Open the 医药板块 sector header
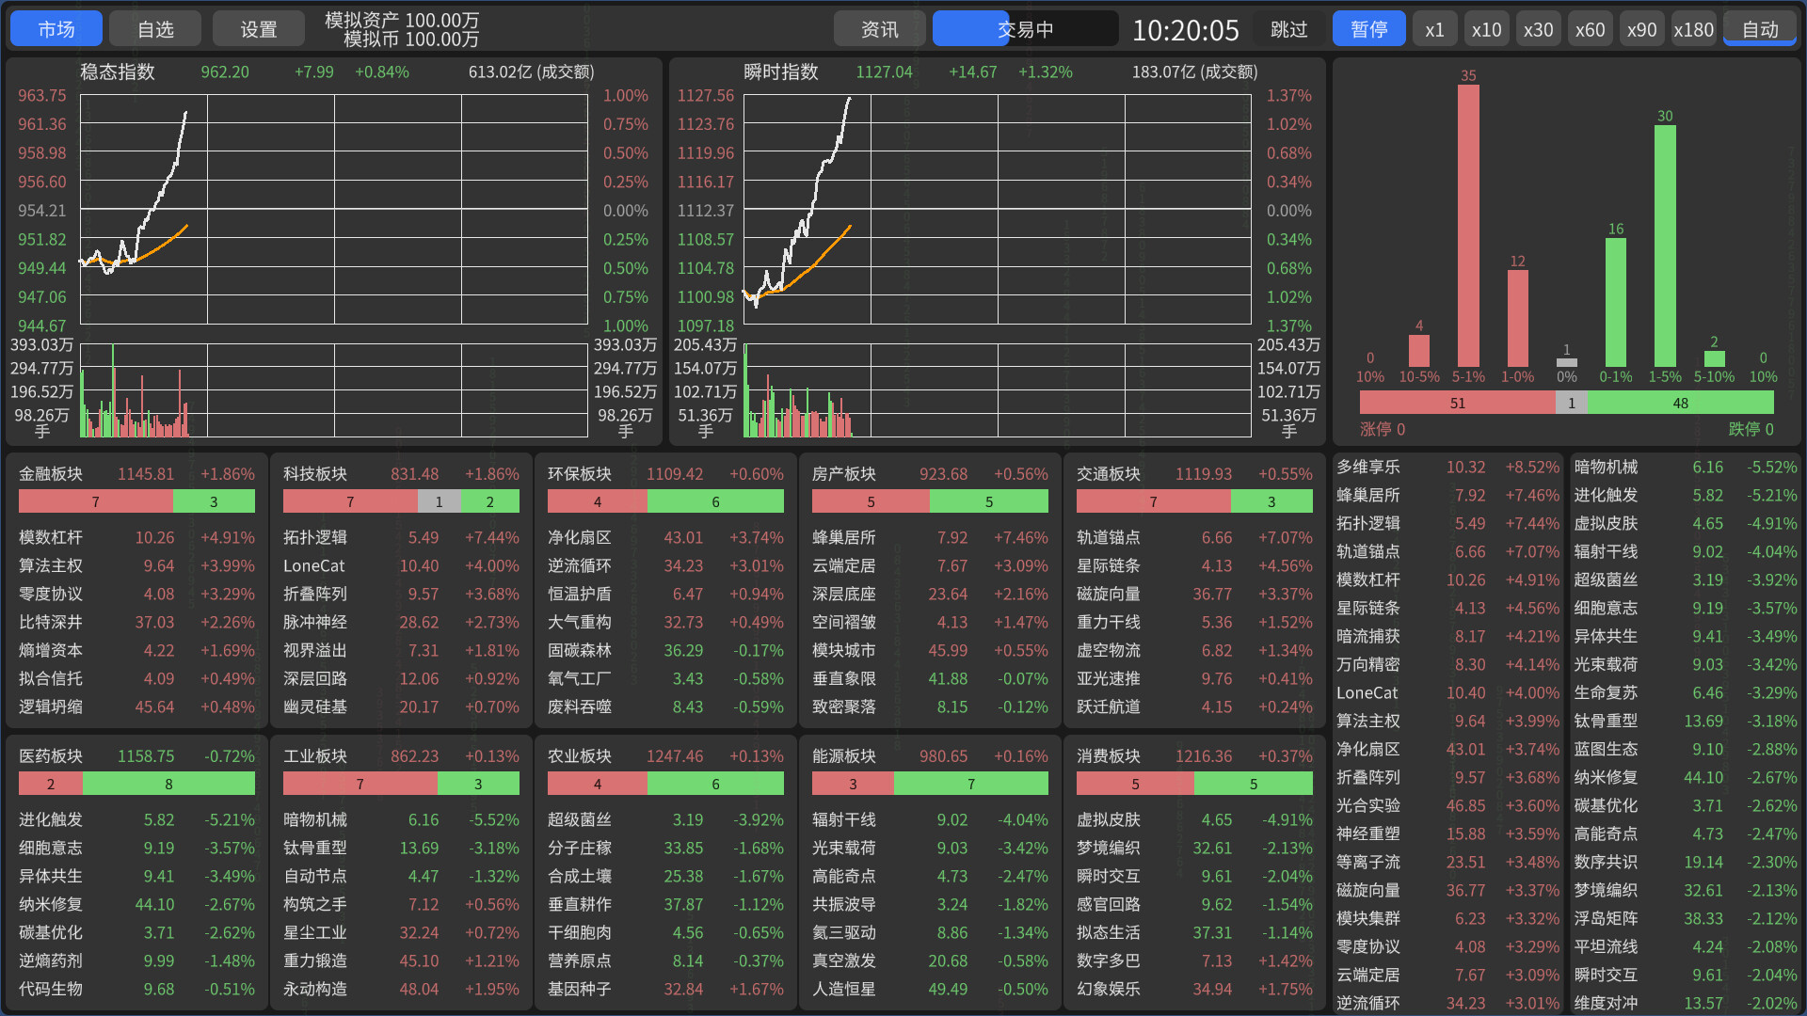 click(x=136, y=756)
